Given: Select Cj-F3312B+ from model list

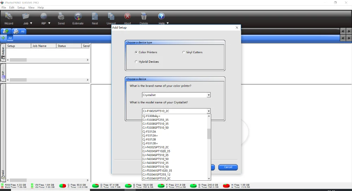Looking at the screenshot, I should click(175, 143).
